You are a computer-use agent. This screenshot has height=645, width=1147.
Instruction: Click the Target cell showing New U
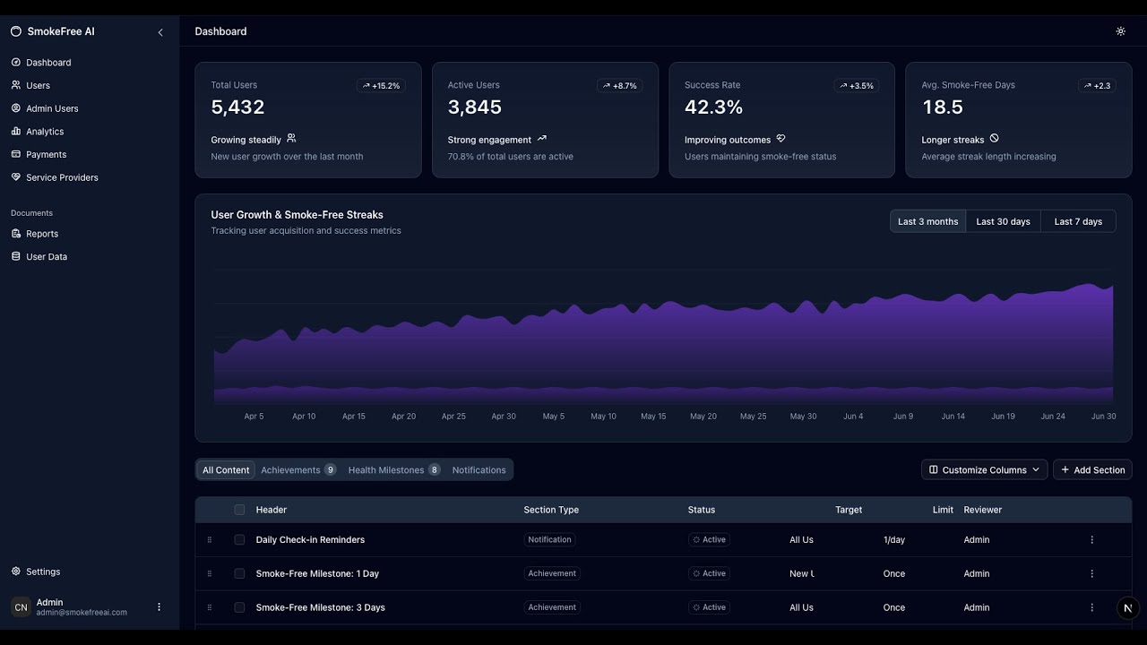802,574
